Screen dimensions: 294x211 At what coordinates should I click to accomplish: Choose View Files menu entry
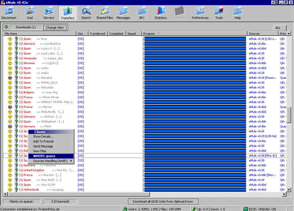pyautogui.click(x=51, y=151)
